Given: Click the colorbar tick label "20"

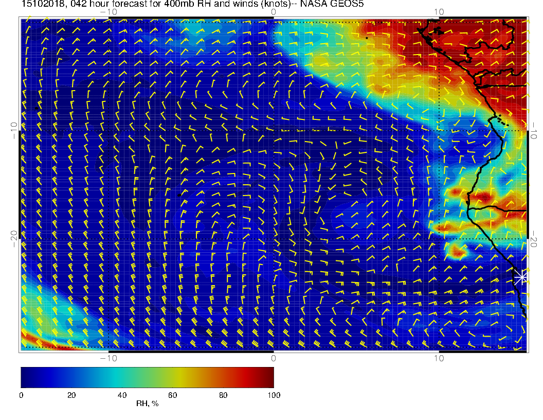Looking at the screenshot, I should click(71, 395).
